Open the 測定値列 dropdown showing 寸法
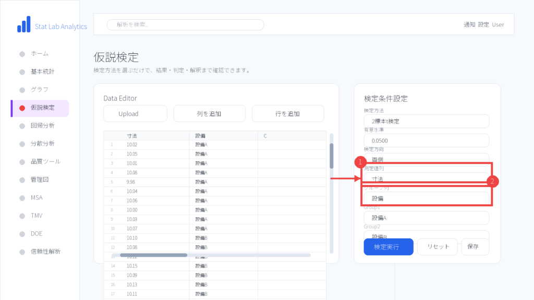Screen dimensions: 534x300 pyautogui.click(x=427, y=179)
